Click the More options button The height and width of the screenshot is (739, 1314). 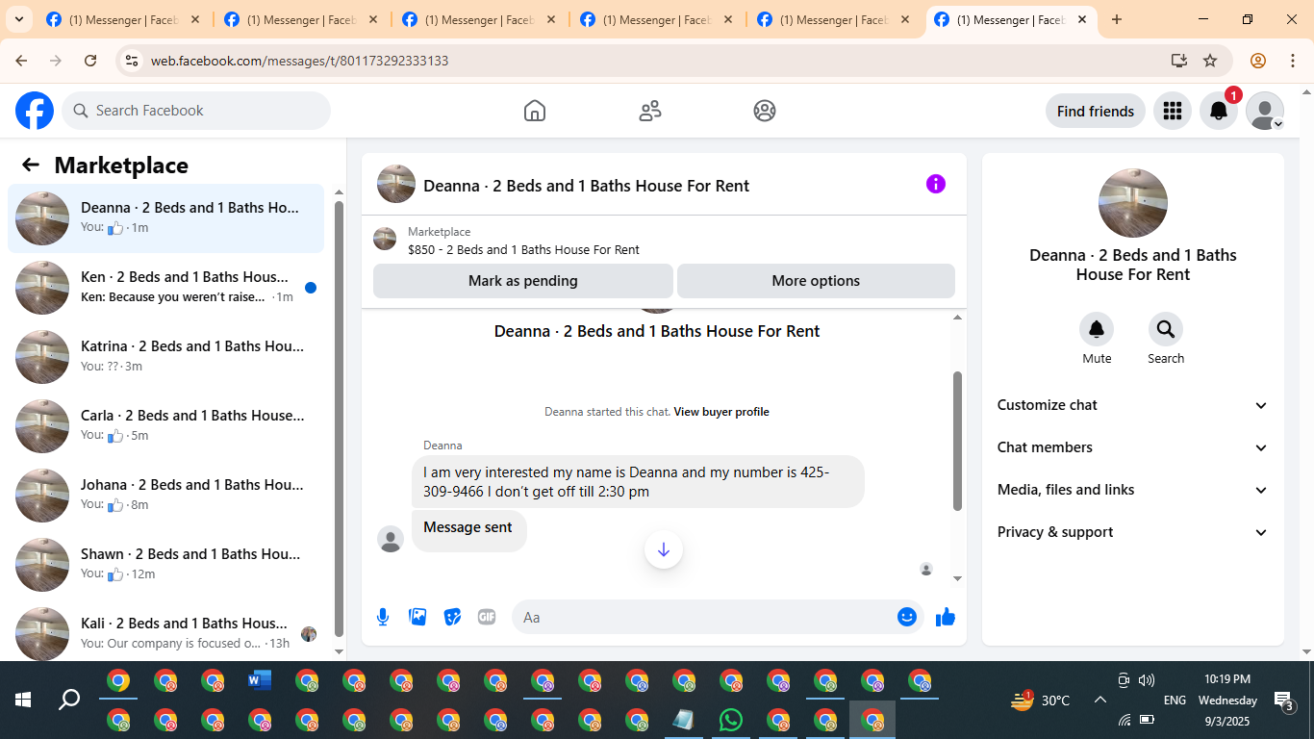click(x=816, y=281)
